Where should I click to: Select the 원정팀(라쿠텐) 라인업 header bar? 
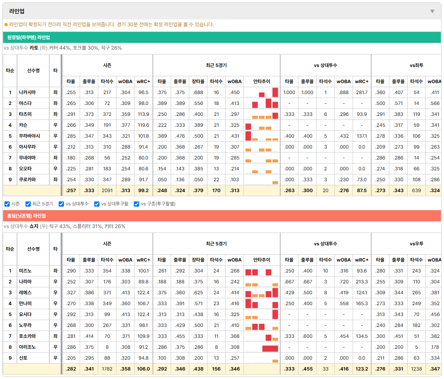[222, 37]
